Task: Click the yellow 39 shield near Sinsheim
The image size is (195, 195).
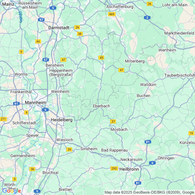Action: coord(69,149)
